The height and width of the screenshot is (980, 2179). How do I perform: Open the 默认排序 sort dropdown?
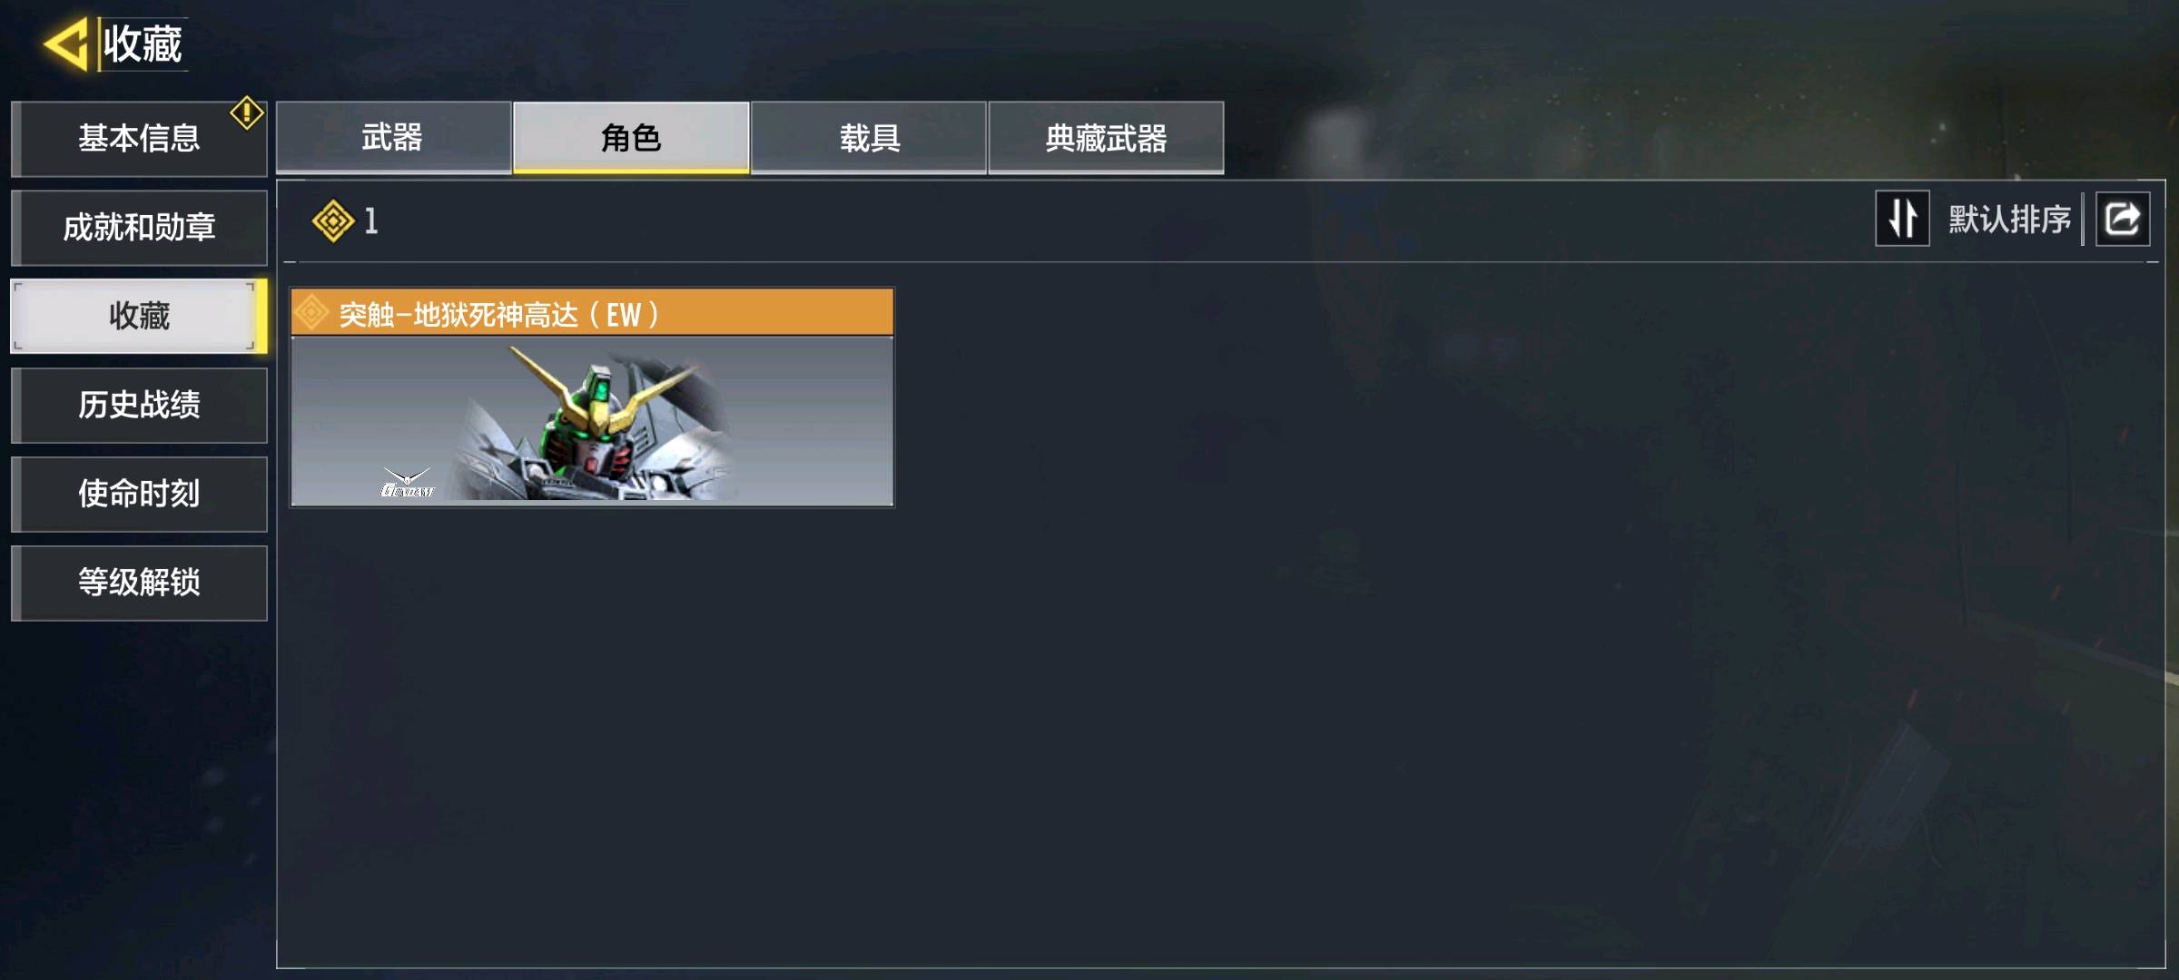point(2009,219)
